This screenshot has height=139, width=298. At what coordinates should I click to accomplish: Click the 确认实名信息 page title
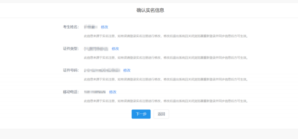point(150,10)
